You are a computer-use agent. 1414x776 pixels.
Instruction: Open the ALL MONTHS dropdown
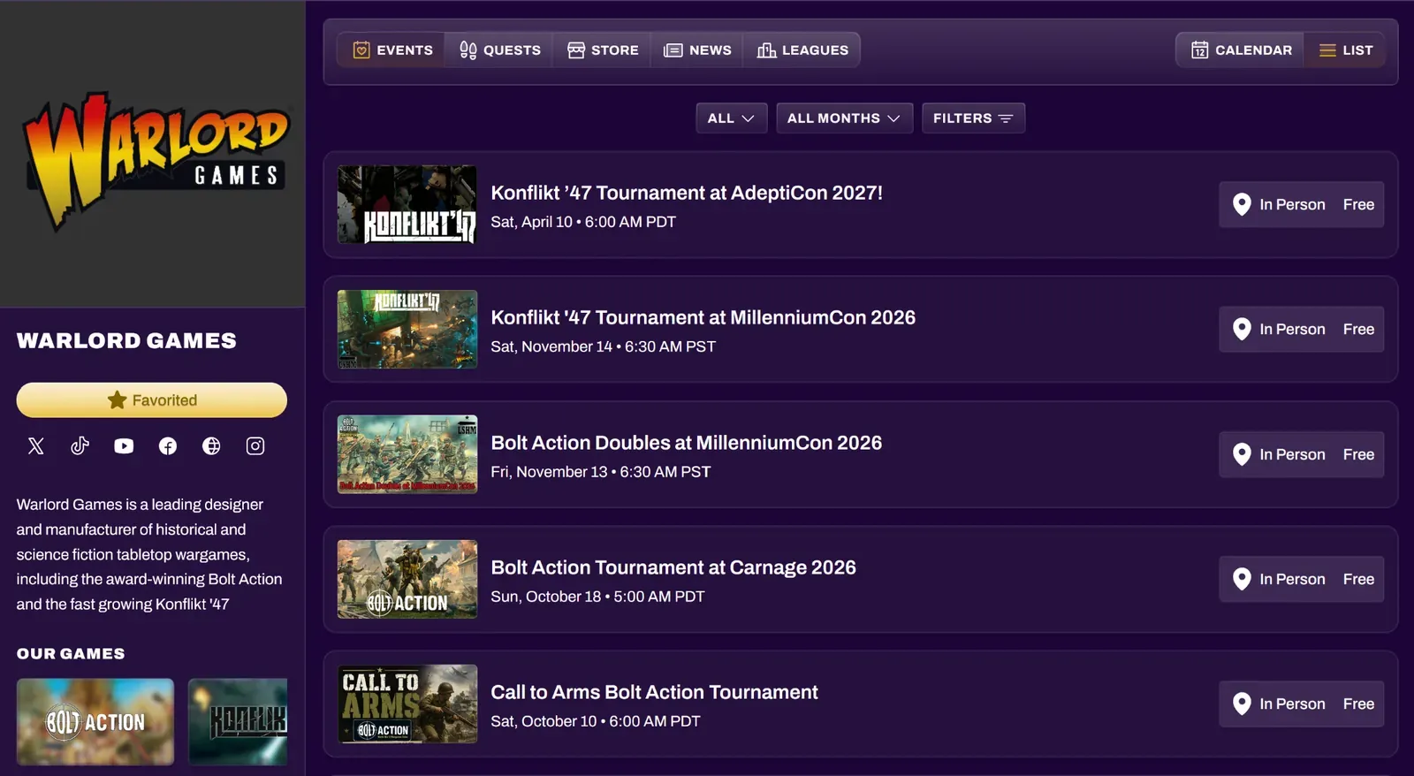[x=843, y=118]
